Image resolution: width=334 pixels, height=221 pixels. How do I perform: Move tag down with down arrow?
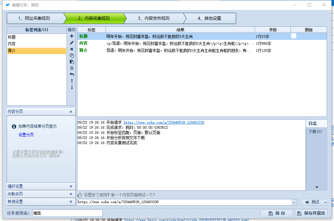pos(72,87)
